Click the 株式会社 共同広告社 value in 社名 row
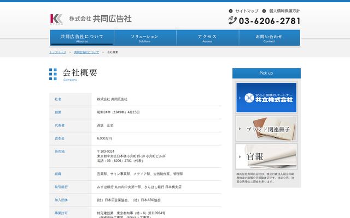This screenshot has height=218, width=350. pos(112,99)
